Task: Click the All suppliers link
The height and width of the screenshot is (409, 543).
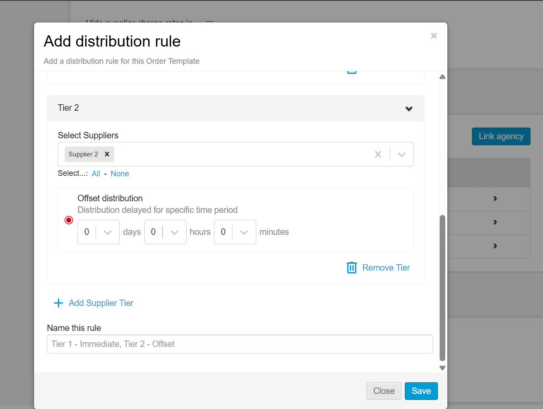Action: coord(96,174)
